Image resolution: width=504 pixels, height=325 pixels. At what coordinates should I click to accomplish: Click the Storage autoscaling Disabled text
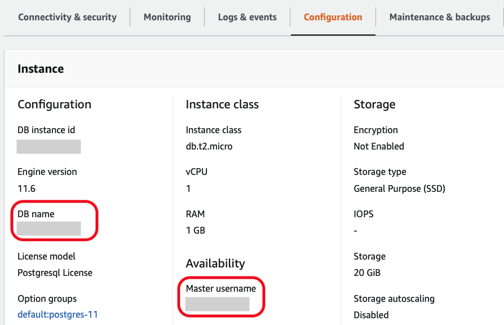pos(371,315)
